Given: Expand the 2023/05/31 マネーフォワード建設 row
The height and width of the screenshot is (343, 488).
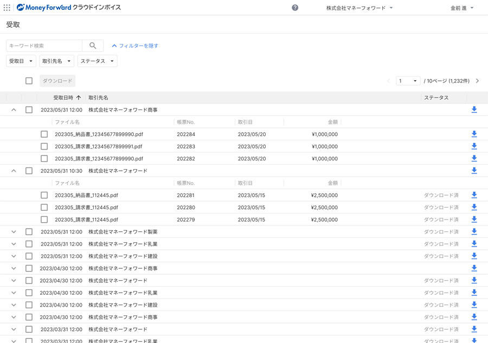Looking at the screenshot, I should pyautogui.click(x=14, y=256).
